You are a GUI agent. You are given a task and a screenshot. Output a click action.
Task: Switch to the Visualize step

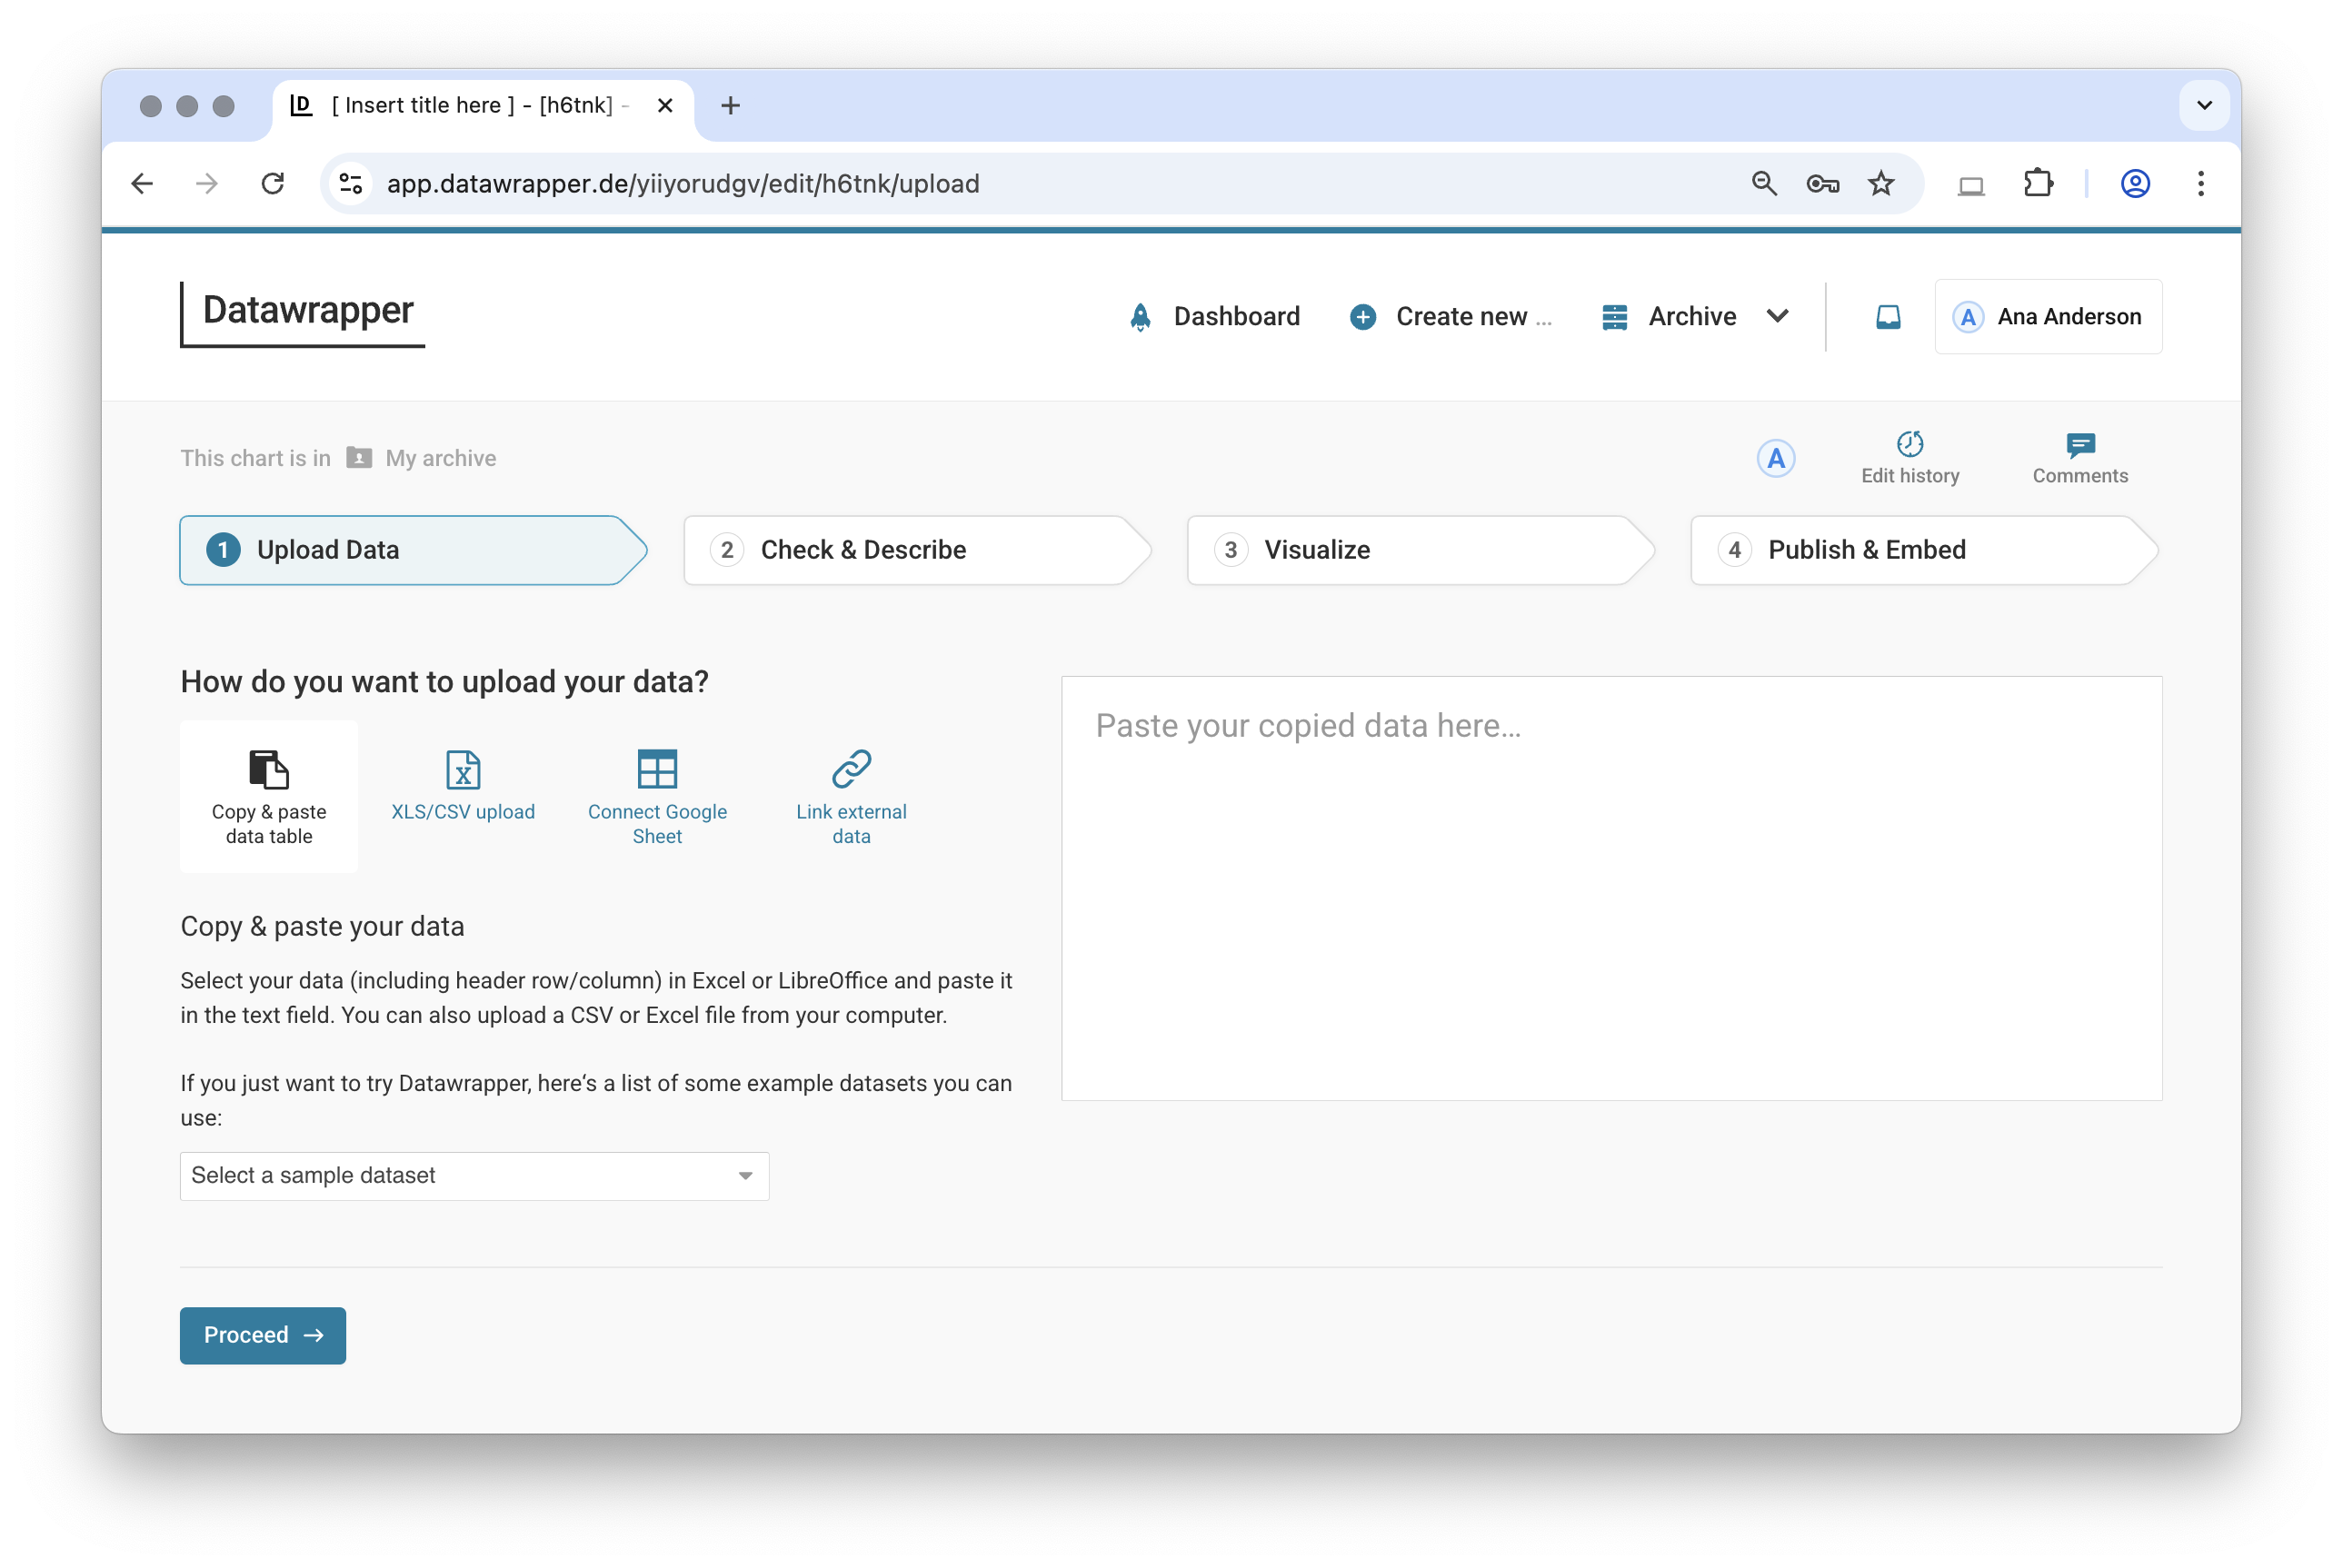1419,550
